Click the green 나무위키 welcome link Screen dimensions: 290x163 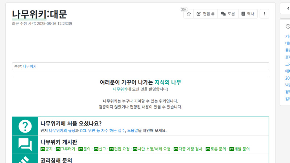tap(120, 89)
